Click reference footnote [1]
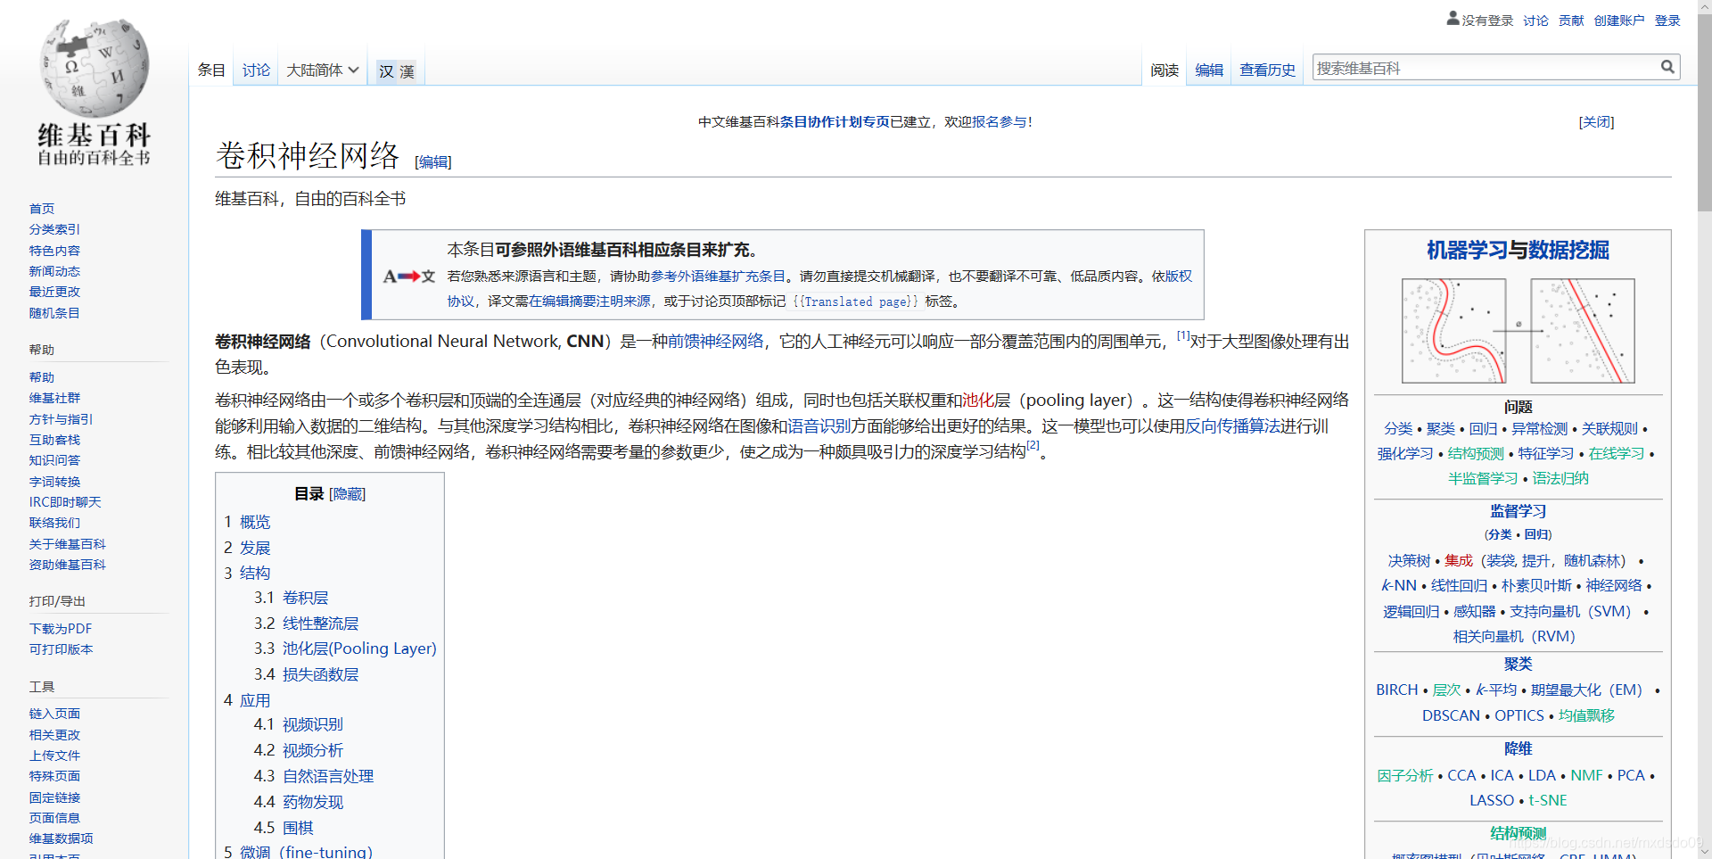Image resolution: width=1712 pixels, height=859 pixels. 1183,335
